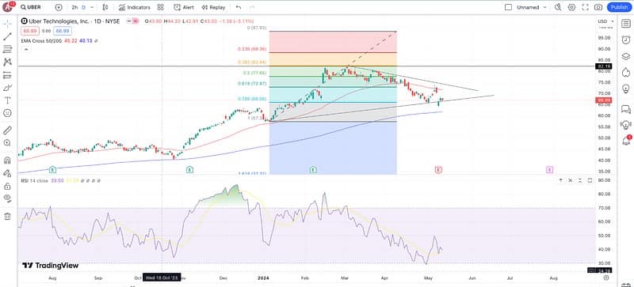The height and width of the screenshot is (287, 634).
Task: Open the chats speech-bubble panel
Action: point(626,109)
